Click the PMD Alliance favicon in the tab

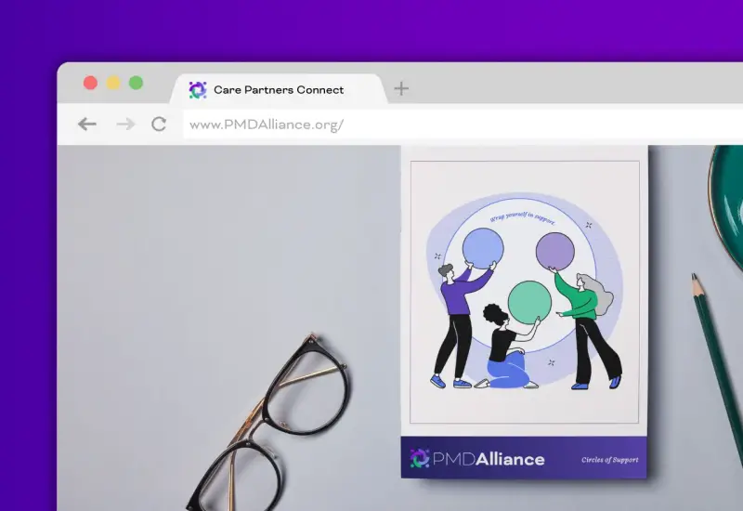(197, 90)
